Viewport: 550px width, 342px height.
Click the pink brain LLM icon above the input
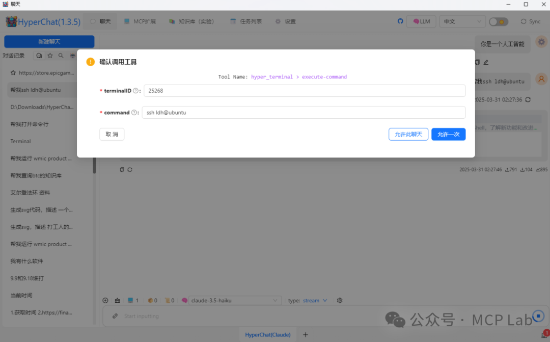(x=184, y=300)
